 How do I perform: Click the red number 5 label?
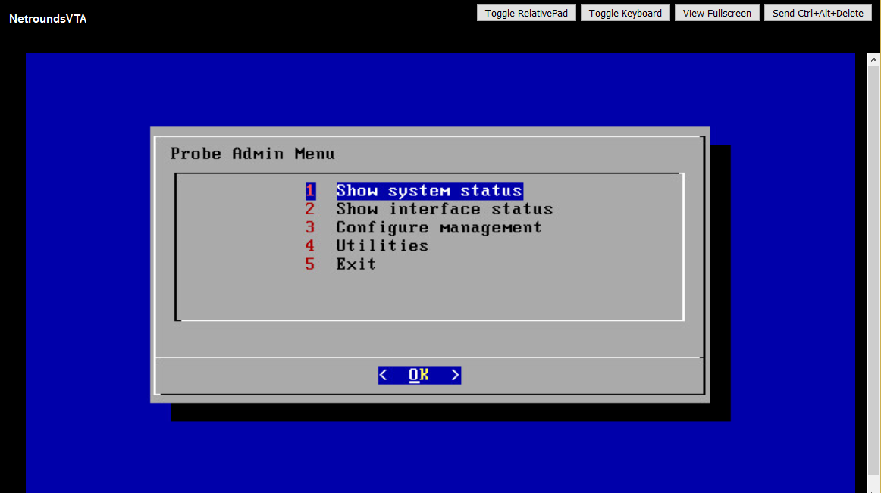[310, 264]
